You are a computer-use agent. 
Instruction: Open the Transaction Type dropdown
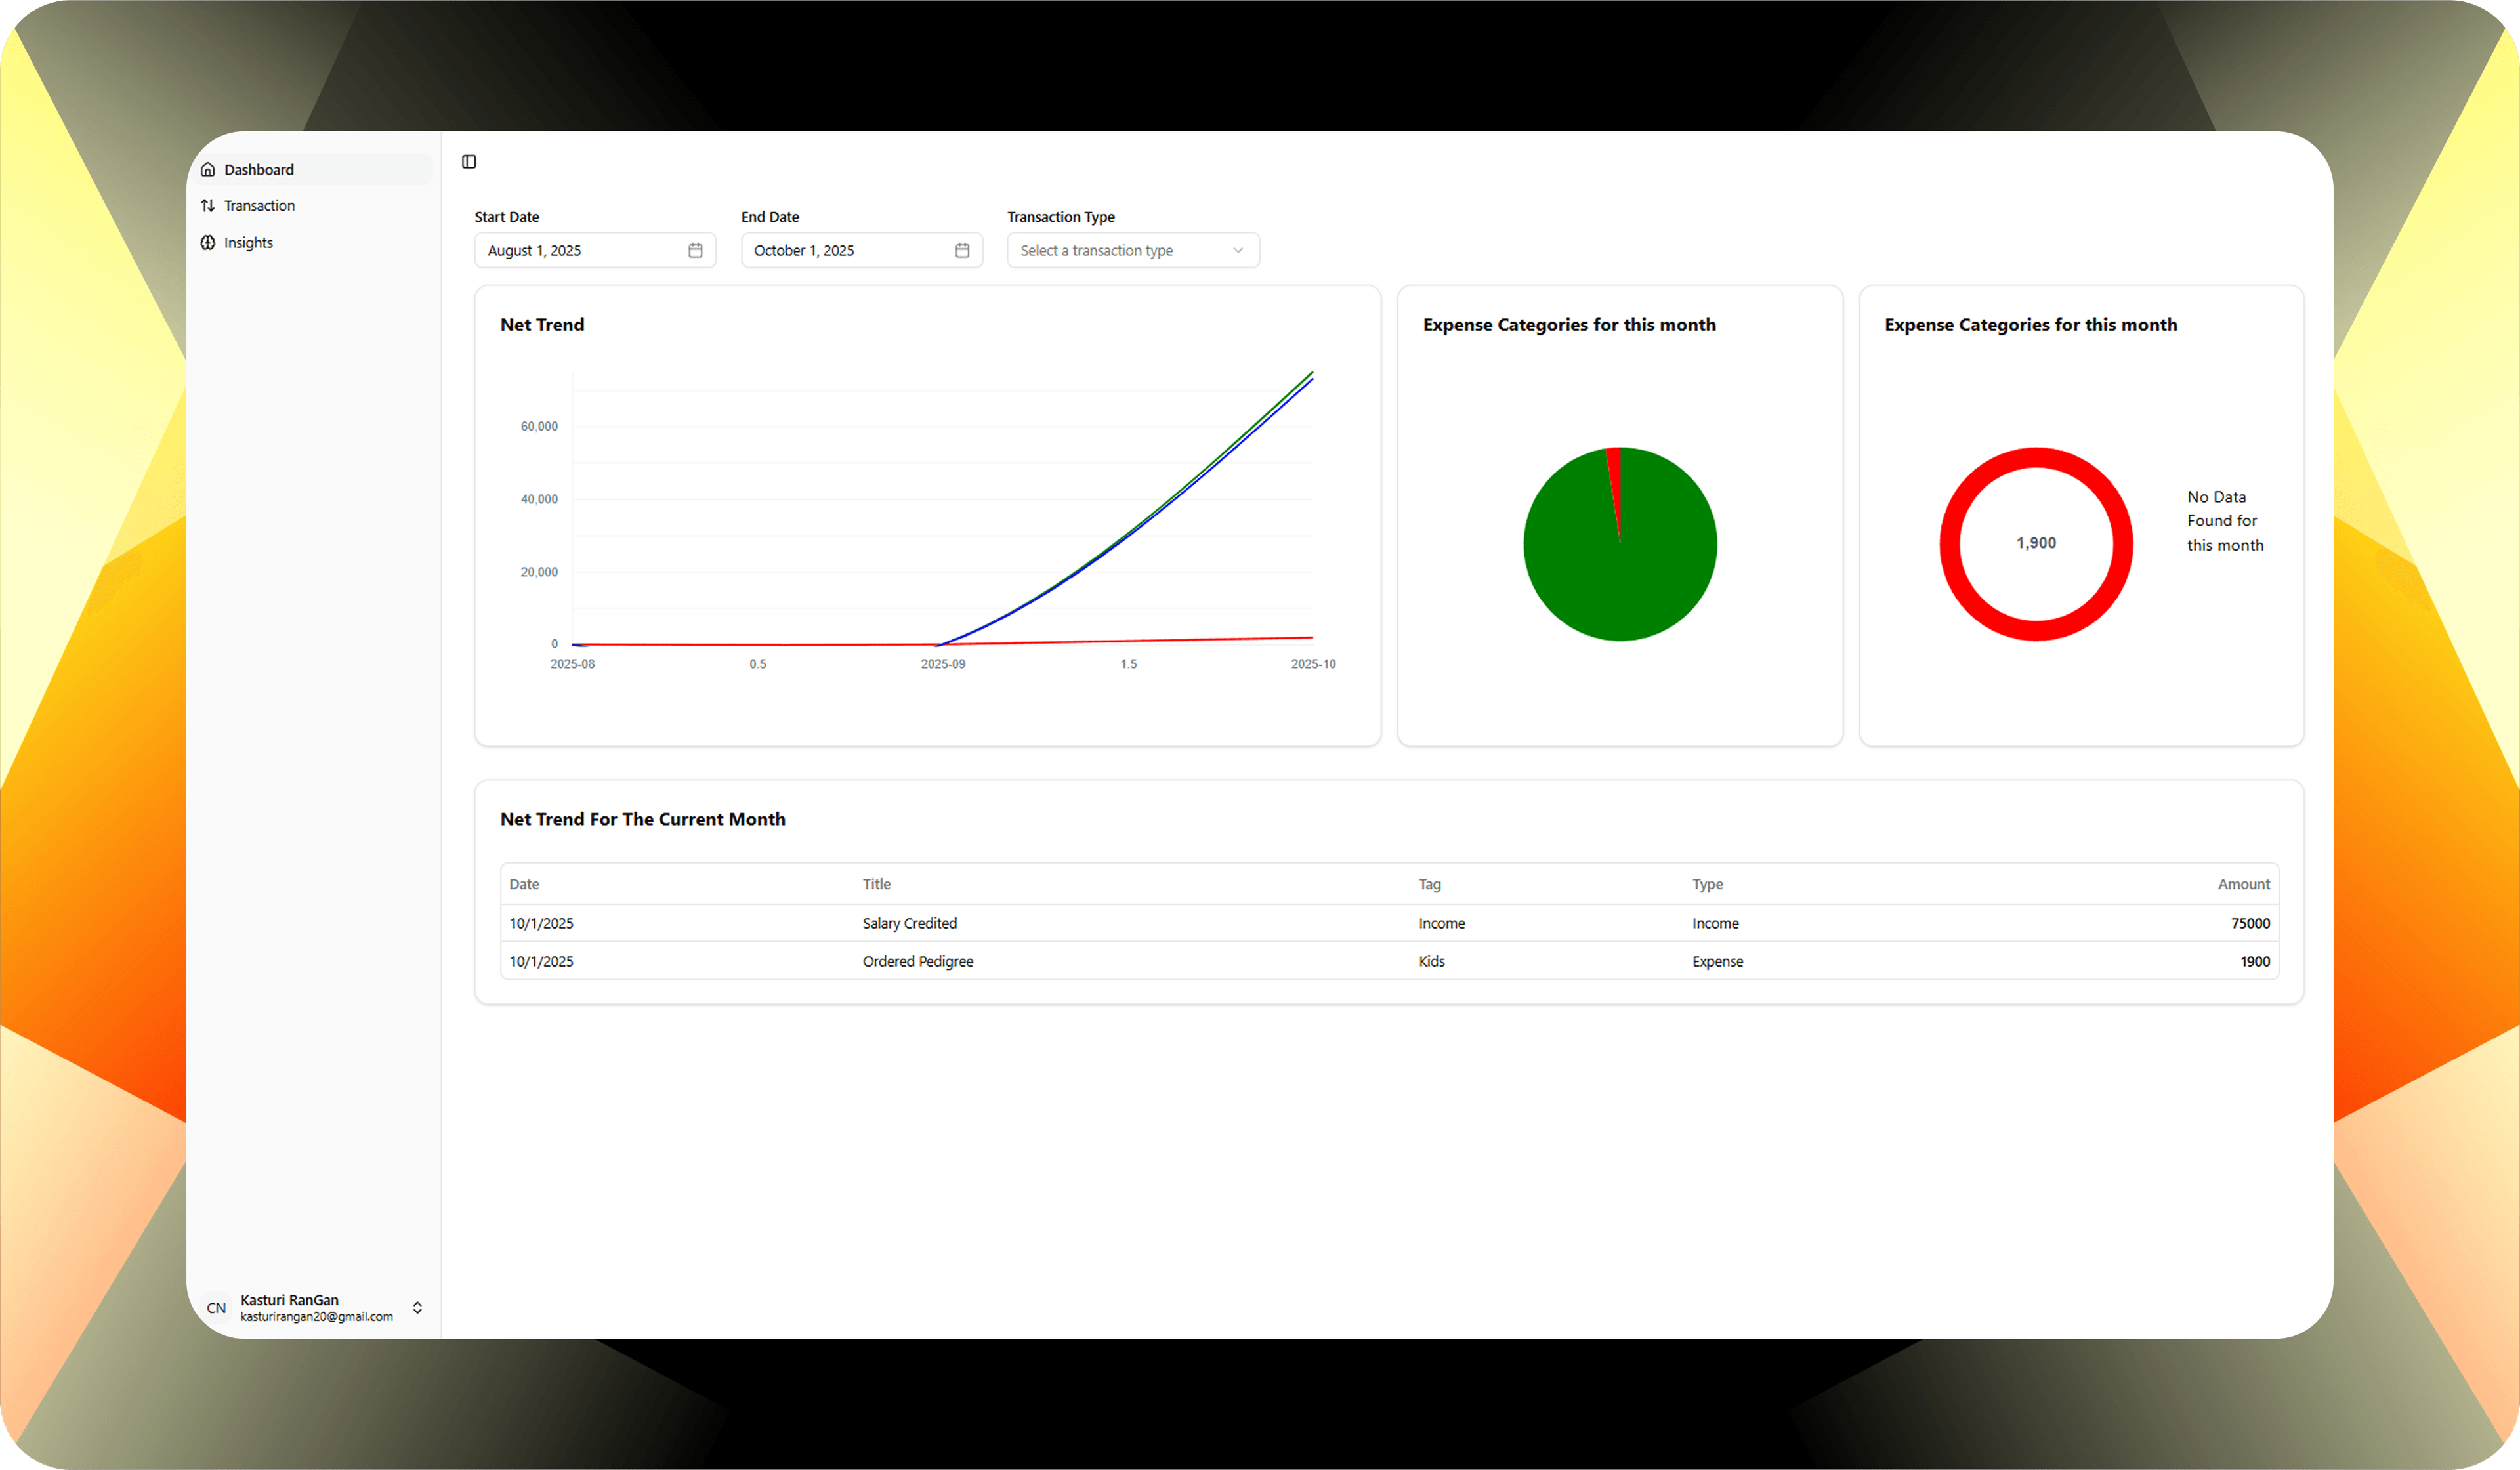click(1120, 251)
